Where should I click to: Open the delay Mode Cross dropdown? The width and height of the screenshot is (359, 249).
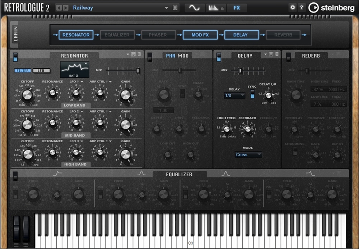tap(248, 155)
